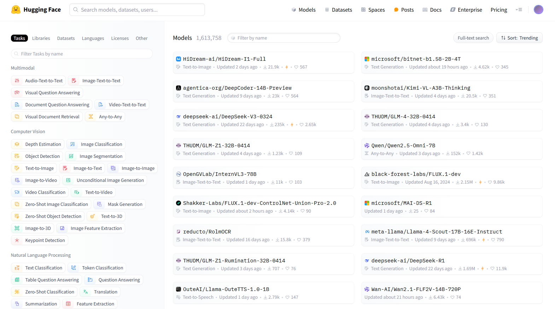The height and width of the screenshot is (309, 555).
Task: Open Posts in the top navigation
Action: coord(404,10)
